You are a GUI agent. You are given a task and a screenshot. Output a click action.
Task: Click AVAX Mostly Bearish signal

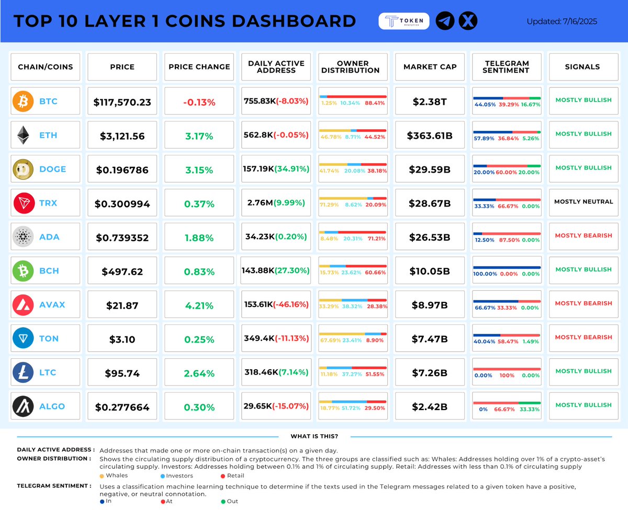[x=583, y=303]
